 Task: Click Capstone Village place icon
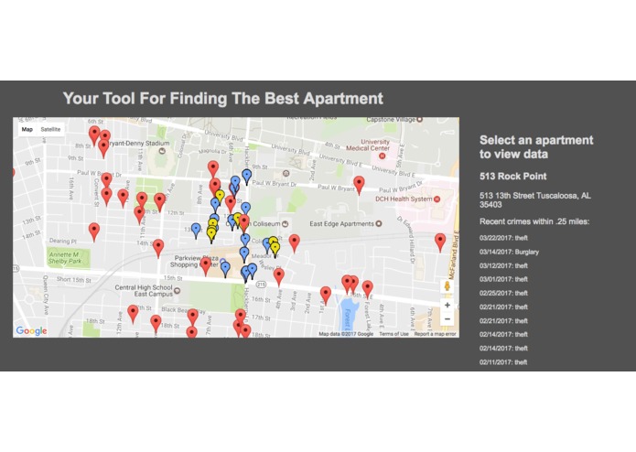420,120
